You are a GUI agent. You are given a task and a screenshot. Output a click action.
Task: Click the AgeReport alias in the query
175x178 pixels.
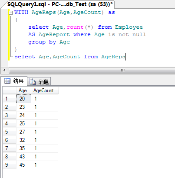(x=54, y=34)
